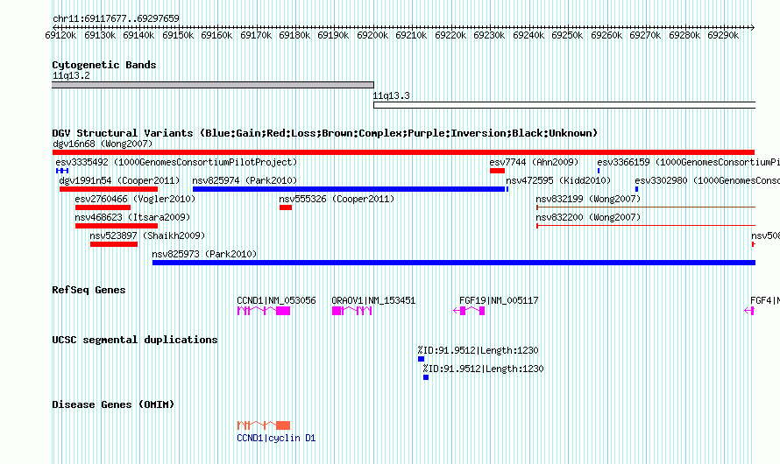
Task: Click the upper segmental duplication blue square
Action: 421,359
